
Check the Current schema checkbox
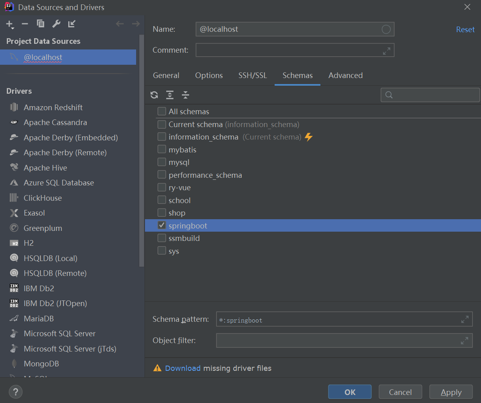pyautogui.click(x=162, y=124)
